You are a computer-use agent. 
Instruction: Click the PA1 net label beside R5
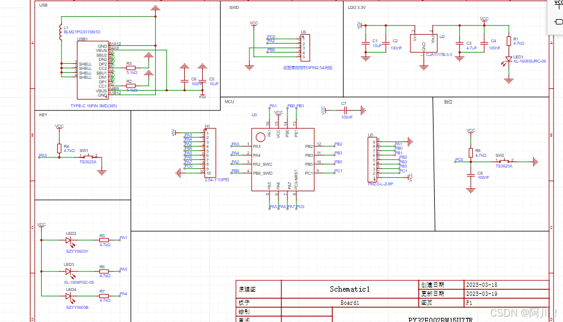[123, 238]
